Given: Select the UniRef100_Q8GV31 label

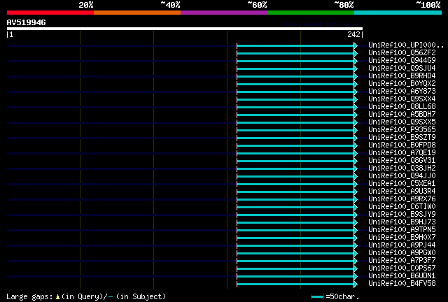Looking at the screenshot, I should tap(402, 161).
